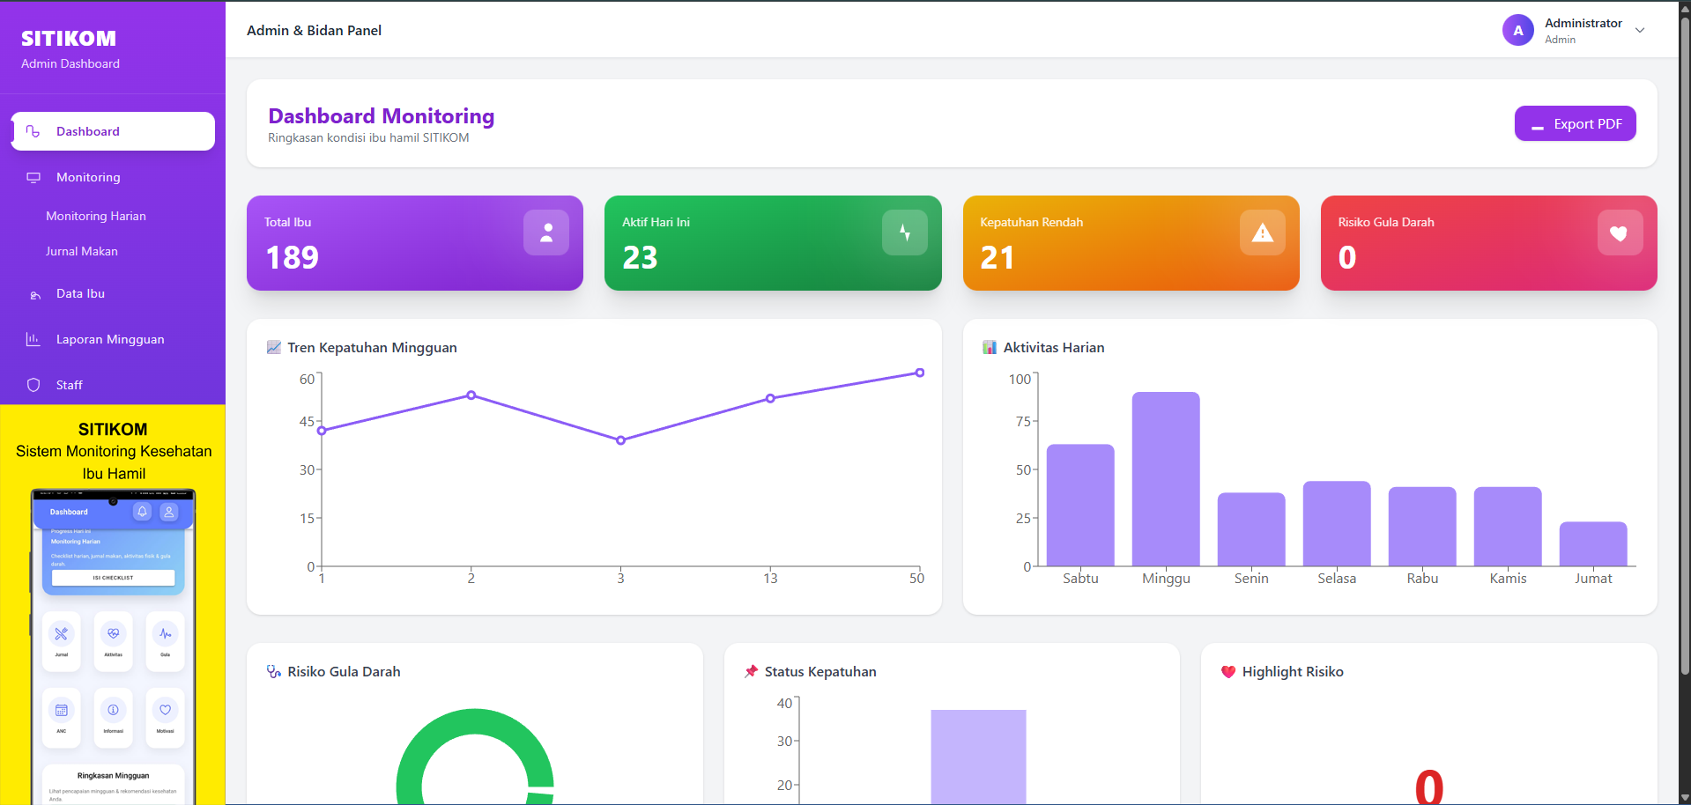Click the Jumat bar in Aktivitas Harian
Viewport: 1691px width, 805px height.
click(1593, 544)
